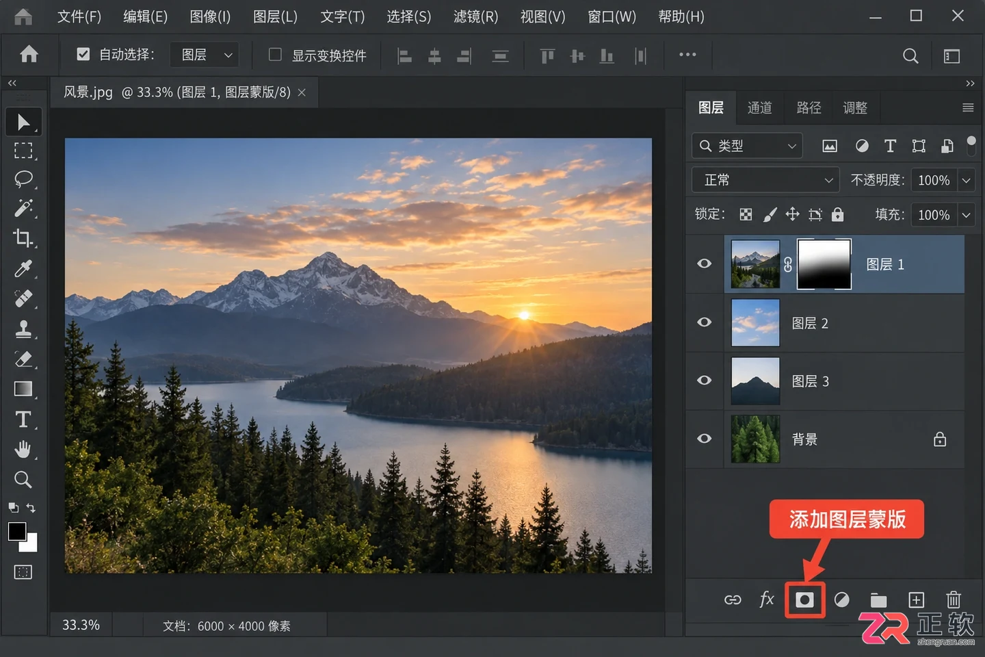Open the 类型 filter dropdown
This screenshot has height=657, width=985.
[747, 146]
